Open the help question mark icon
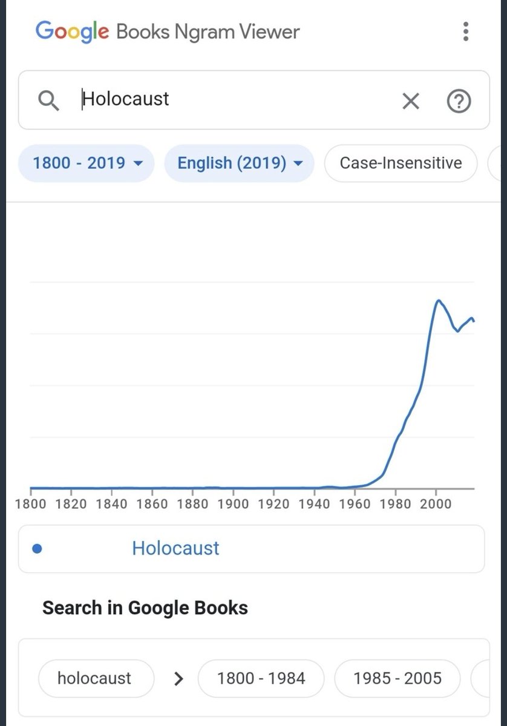 click(459, 101)
